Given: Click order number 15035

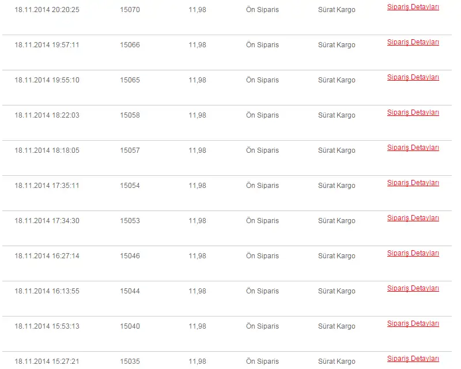Looking at the screenshot, I should (x=130, y=362).
